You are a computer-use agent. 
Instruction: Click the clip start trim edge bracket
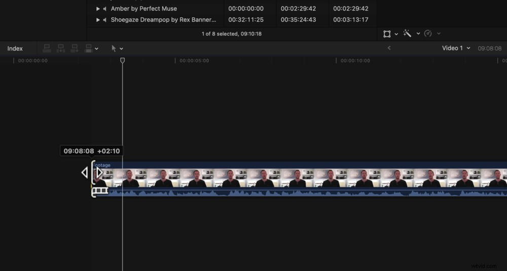point(93,172)
